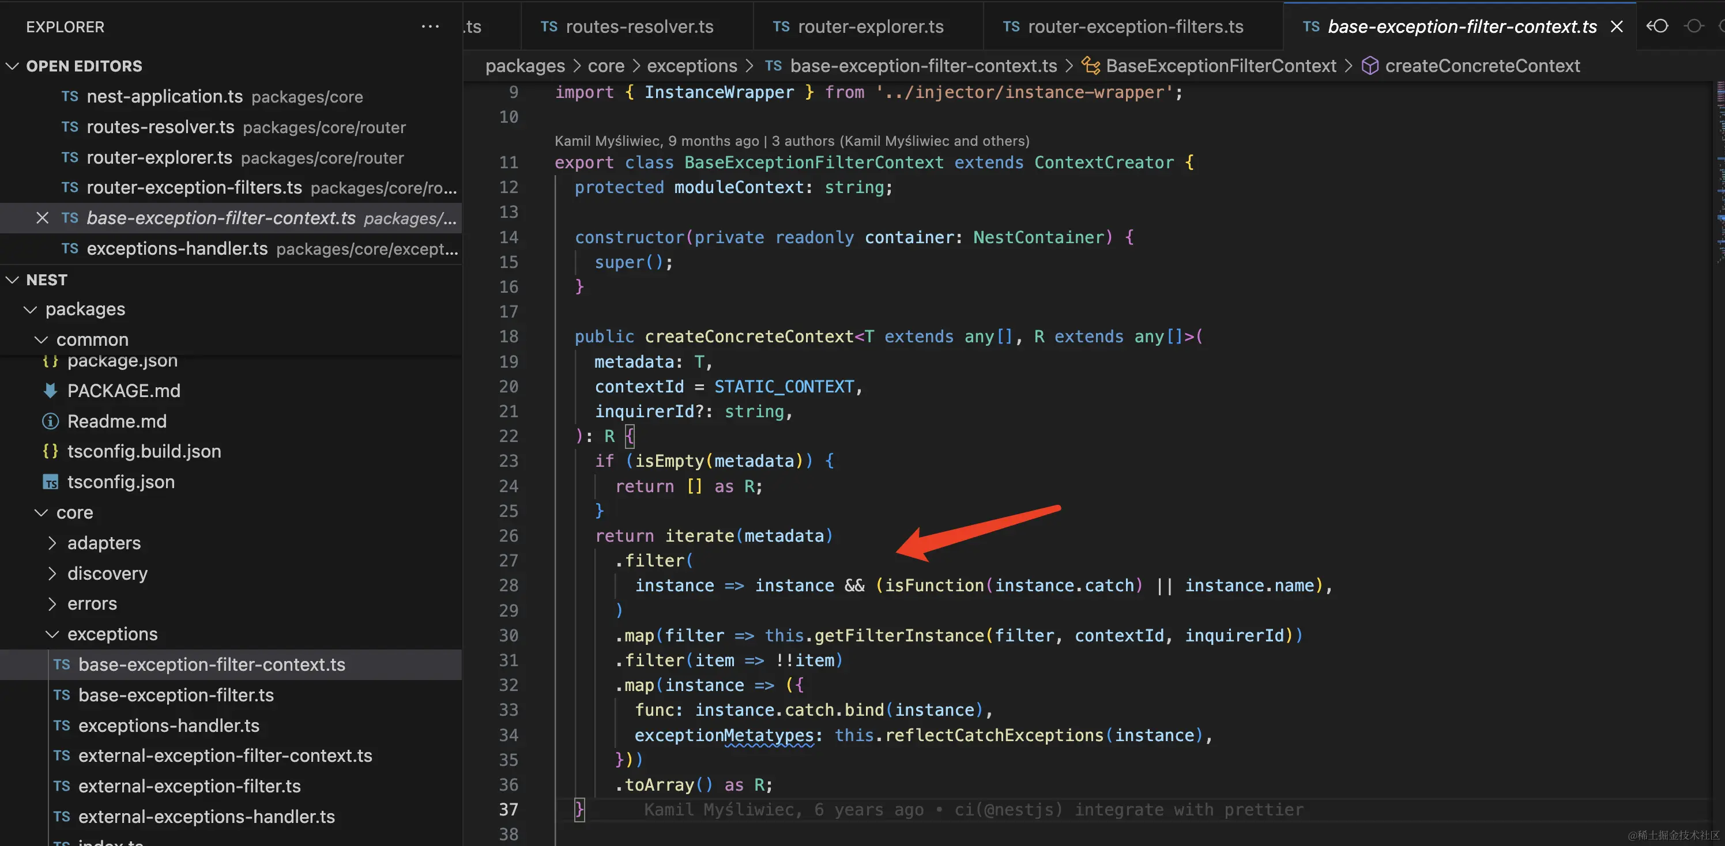Click packages in breadcrumb path
This screenshot has width=1725, height=846.
[x=525, y=66]
